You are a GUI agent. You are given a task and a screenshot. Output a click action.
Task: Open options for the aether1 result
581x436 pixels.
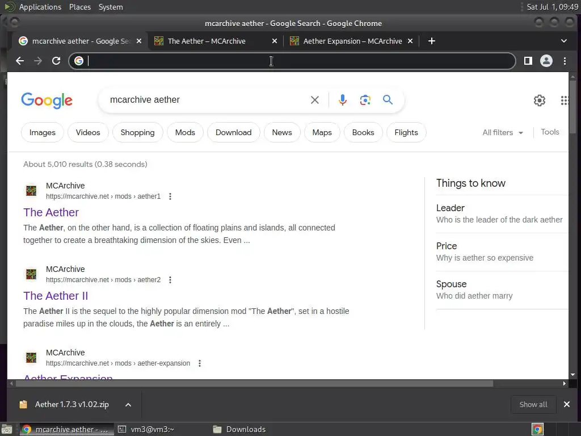click(x=170, y=196)
